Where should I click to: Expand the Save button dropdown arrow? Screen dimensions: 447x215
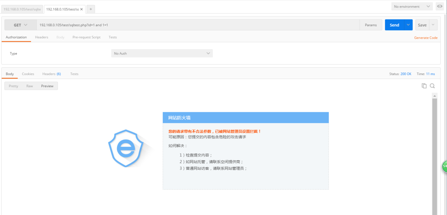tap(433, 25)
